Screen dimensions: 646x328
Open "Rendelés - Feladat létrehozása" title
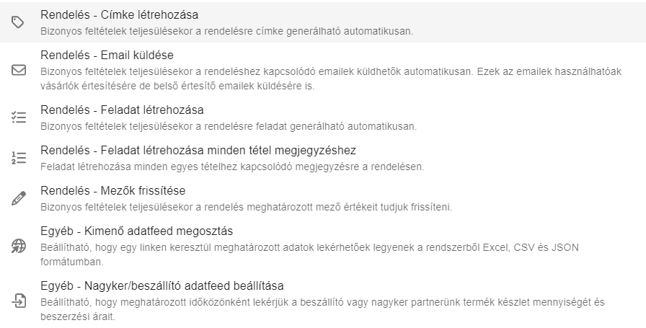[123, 110]
